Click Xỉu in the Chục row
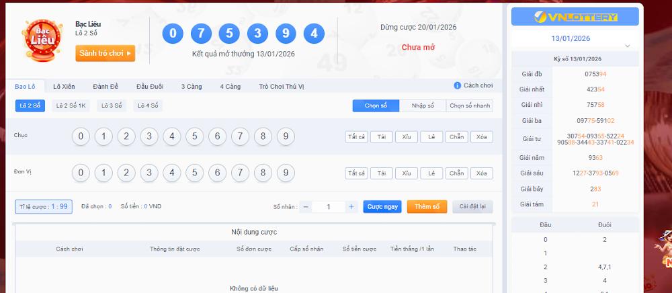The width and height of the screenshot is (672, 293). point(407,137)
